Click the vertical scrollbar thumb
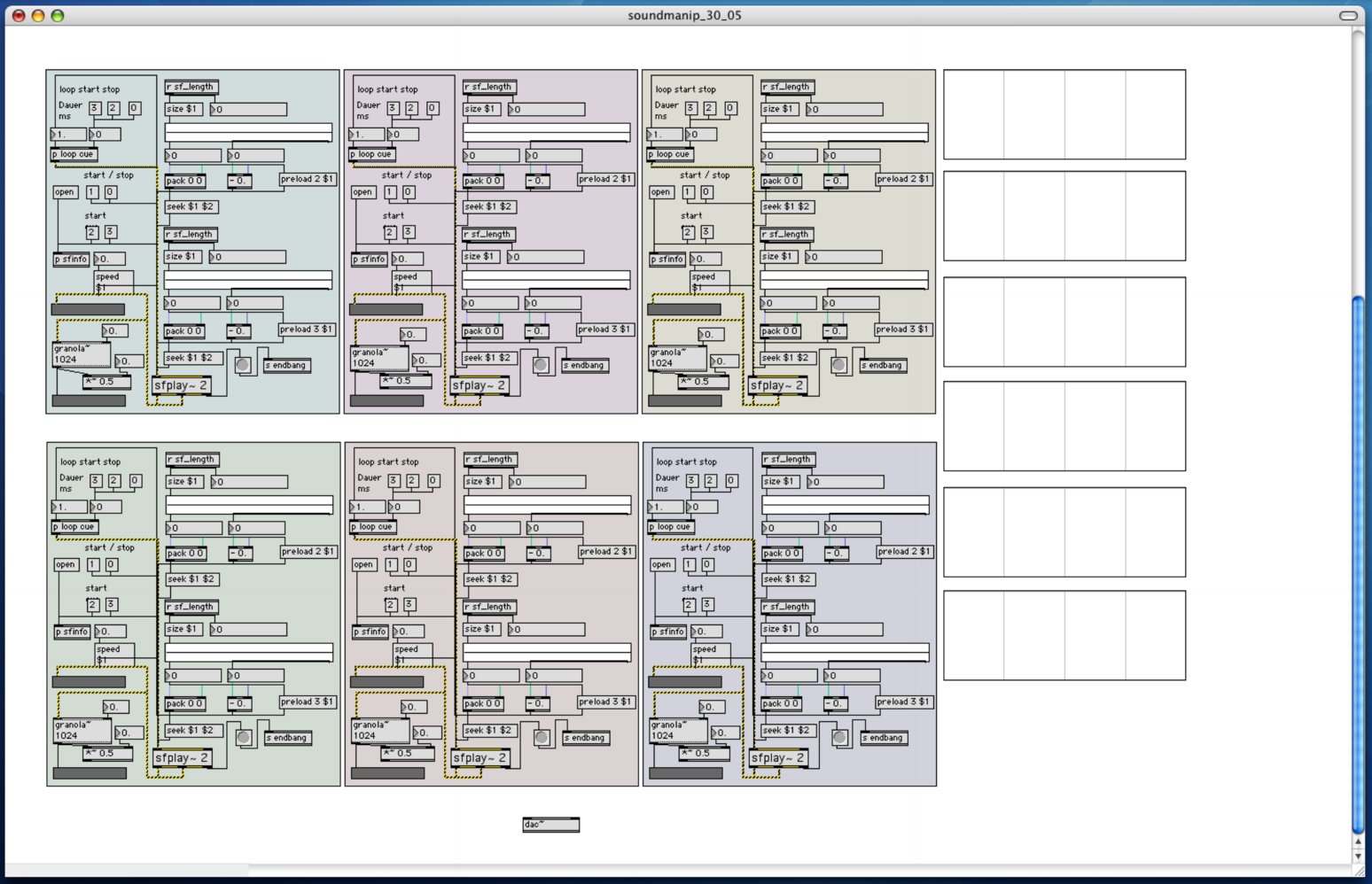Screen dimensions: 1372x884 click(x=1358, y=564)
